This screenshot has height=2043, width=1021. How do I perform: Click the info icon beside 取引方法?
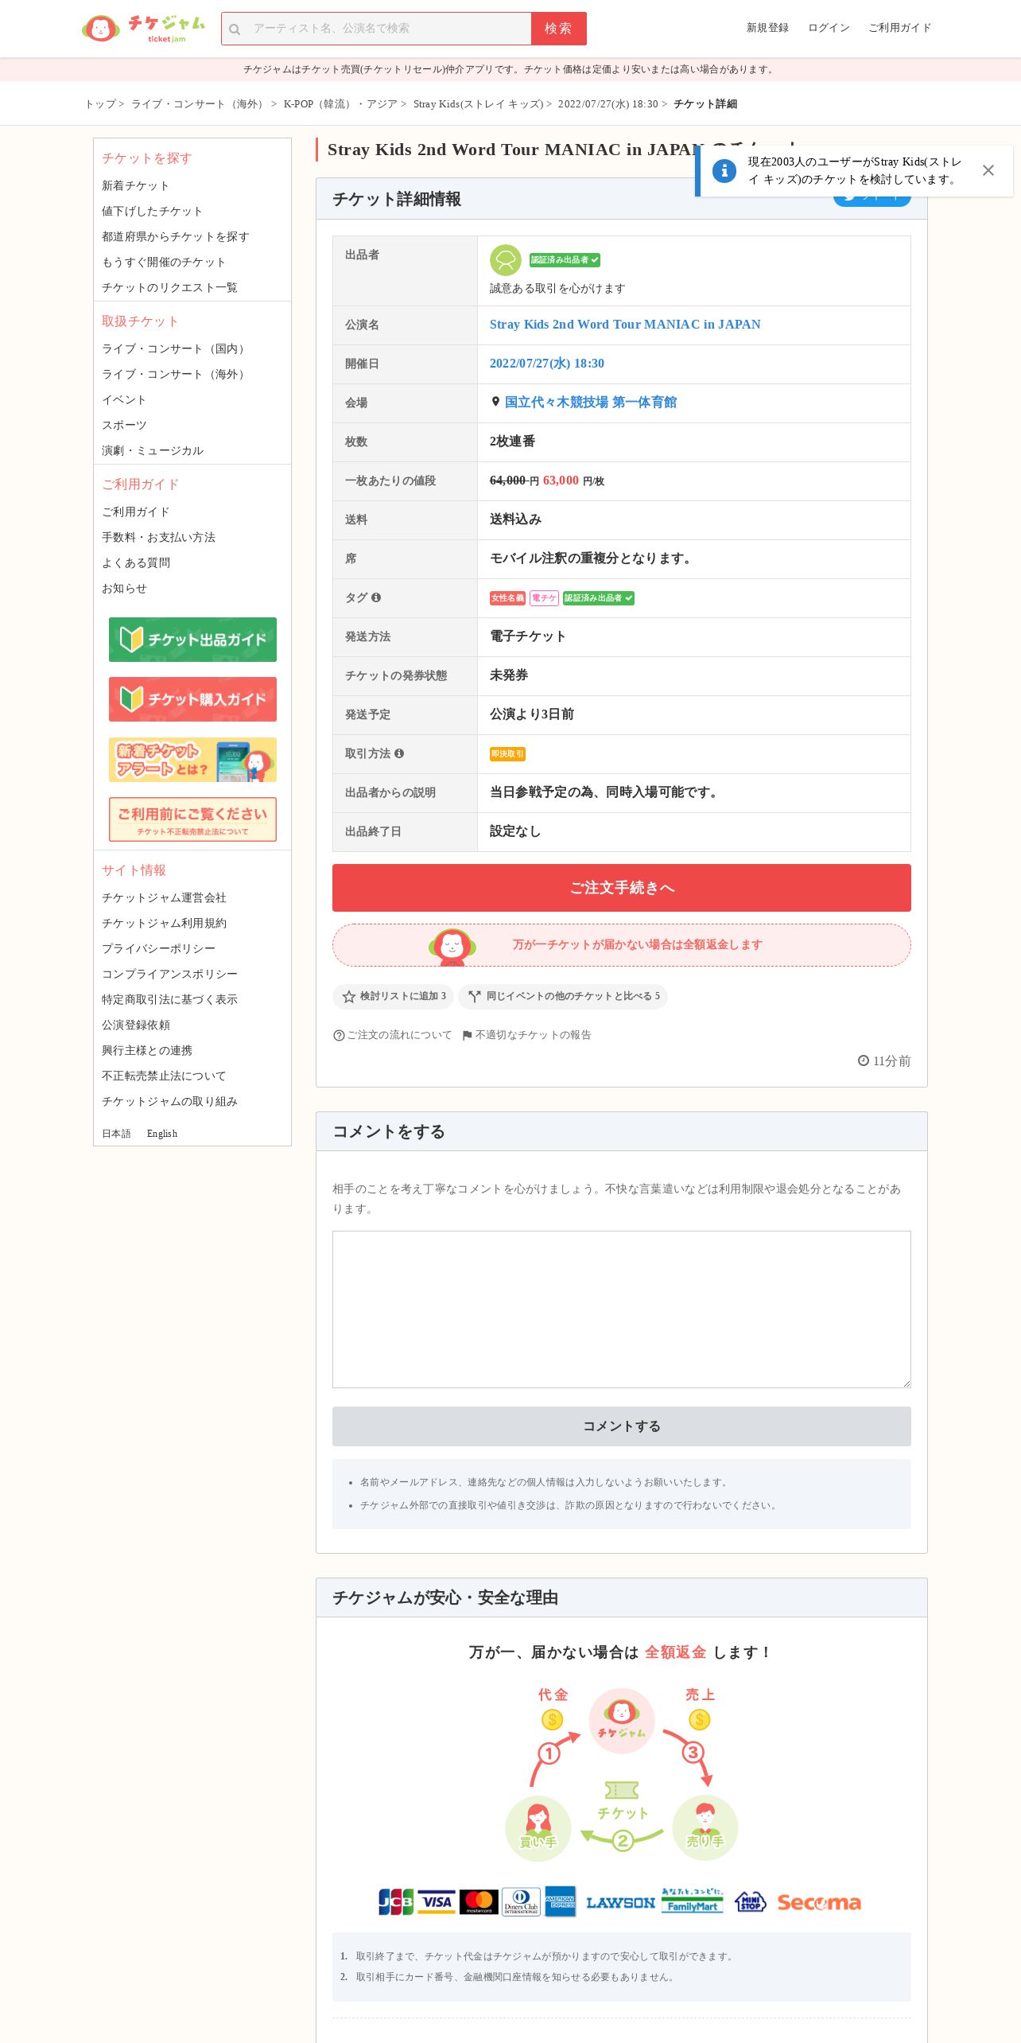[x=399, y=753]
